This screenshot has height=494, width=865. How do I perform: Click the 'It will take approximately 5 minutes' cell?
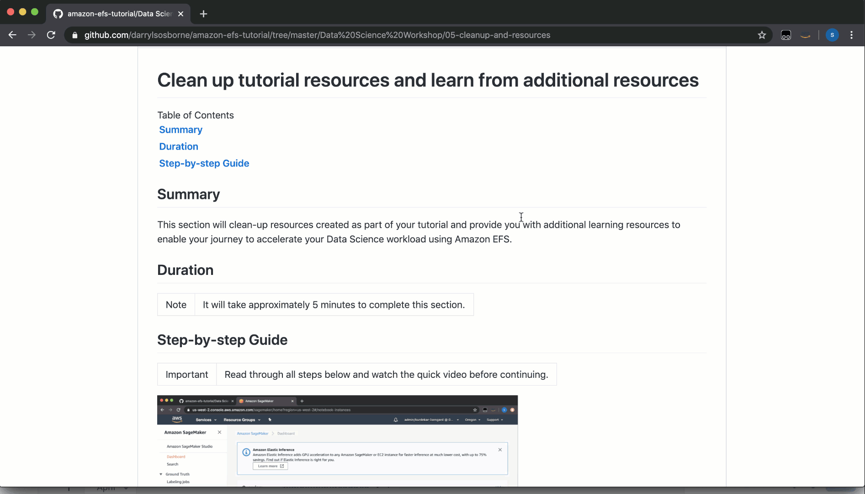click(334, 305)
